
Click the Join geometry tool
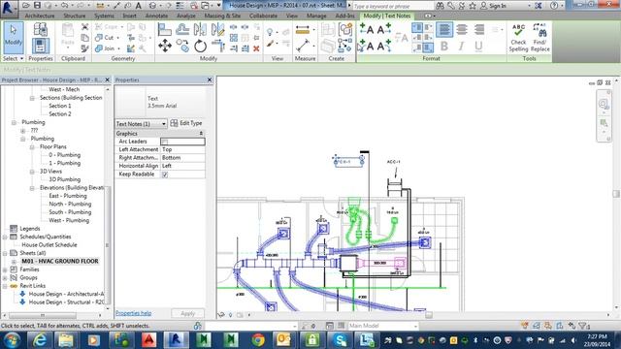point(106,48)
